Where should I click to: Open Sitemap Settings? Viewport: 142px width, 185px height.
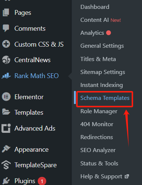click(x=103, y=72)
